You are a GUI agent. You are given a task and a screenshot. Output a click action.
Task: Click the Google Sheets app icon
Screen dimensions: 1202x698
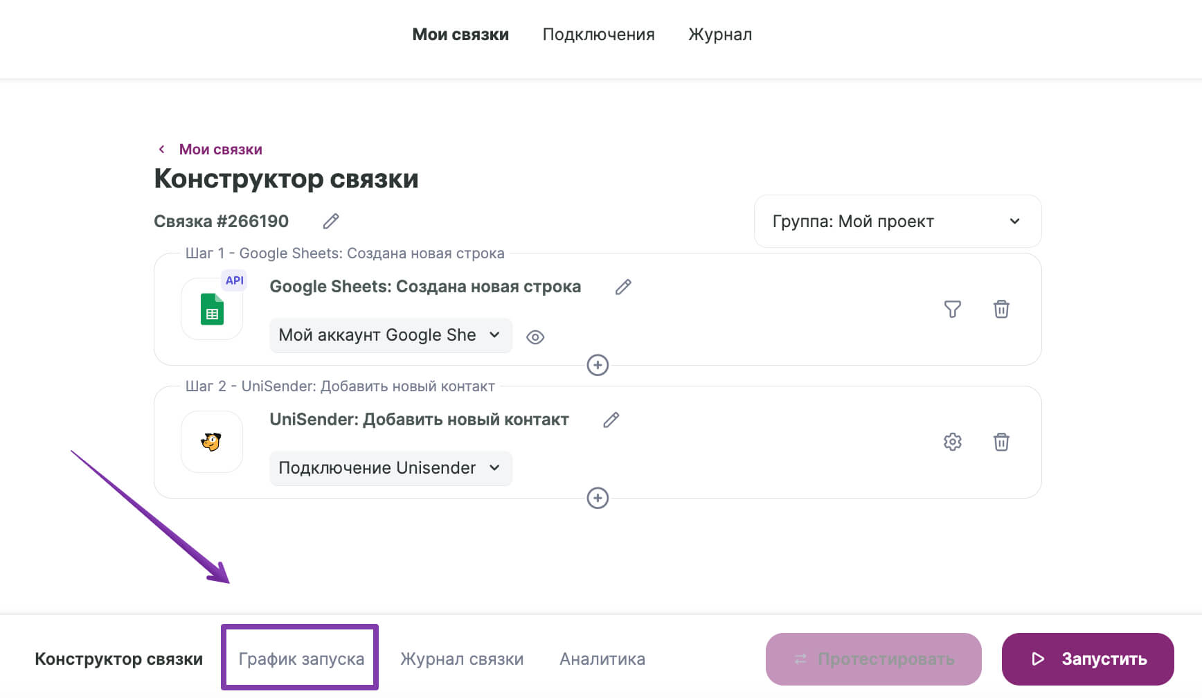[x=212, y=309]
